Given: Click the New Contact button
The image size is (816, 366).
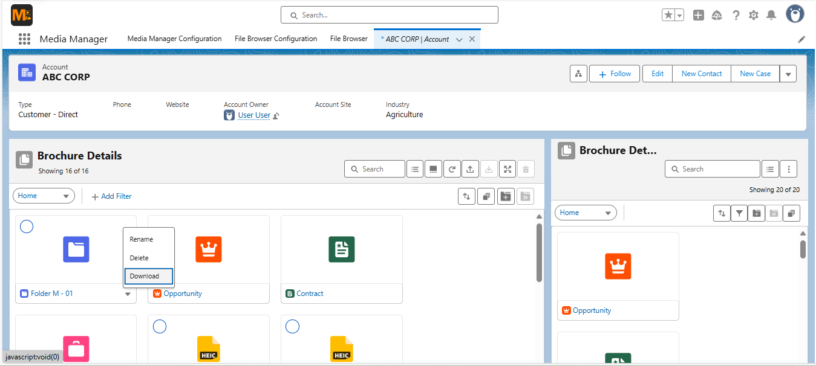Looking at the screenshot, I should (702, 74).
